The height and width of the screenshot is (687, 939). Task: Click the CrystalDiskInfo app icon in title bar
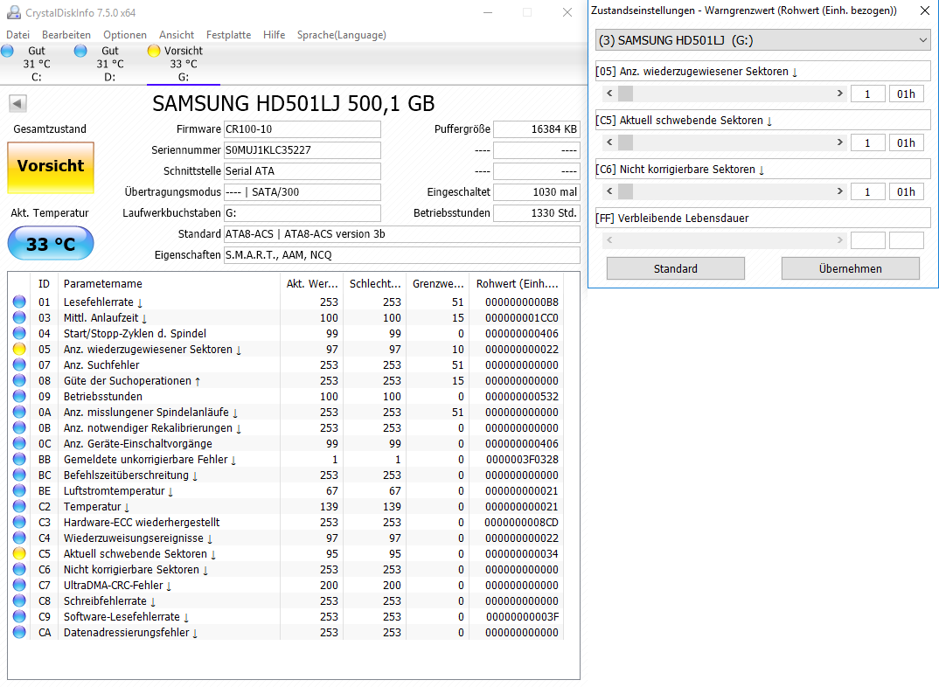(x=13, y=12)
